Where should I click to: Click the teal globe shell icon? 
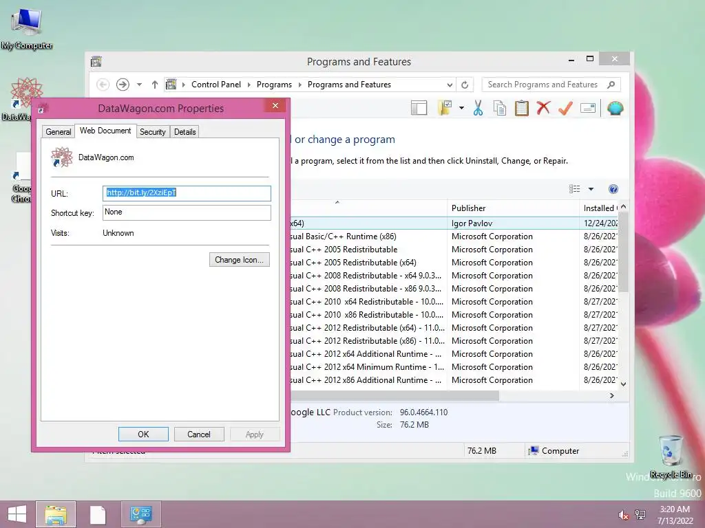[615, 108]
